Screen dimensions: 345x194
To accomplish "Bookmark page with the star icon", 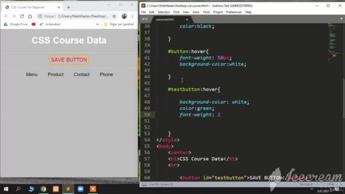I will pyautogui.click(x=114, y=16).
